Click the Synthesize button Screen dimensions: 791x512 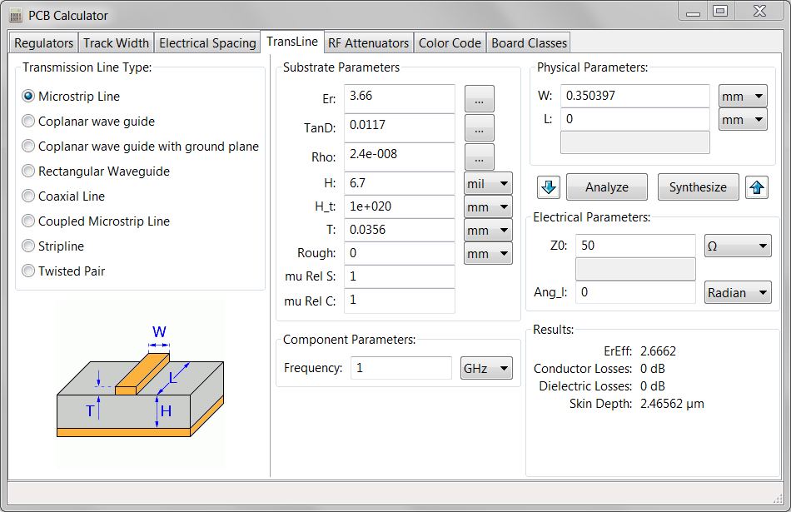[x=698, y=186]
